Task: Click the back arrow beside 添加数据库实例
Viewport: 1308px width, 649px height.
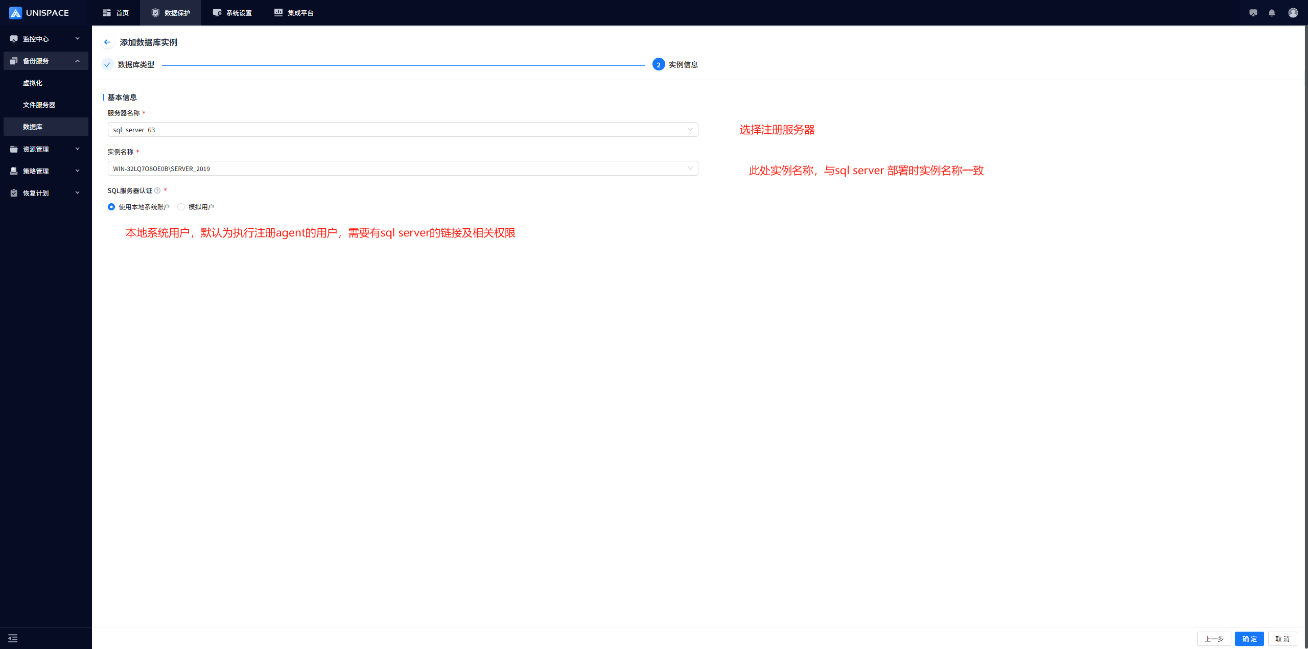Action: 107,42
